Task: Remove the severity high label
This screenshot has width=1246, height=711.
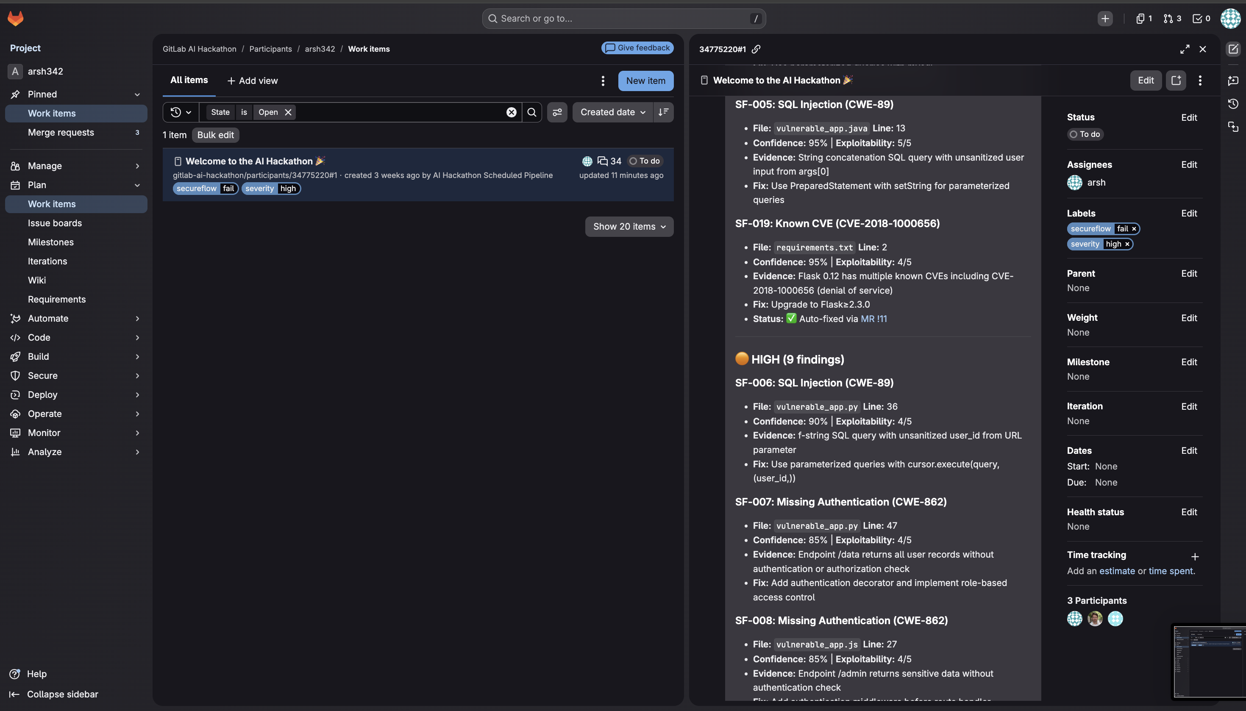Action: tap(1127, 244)
